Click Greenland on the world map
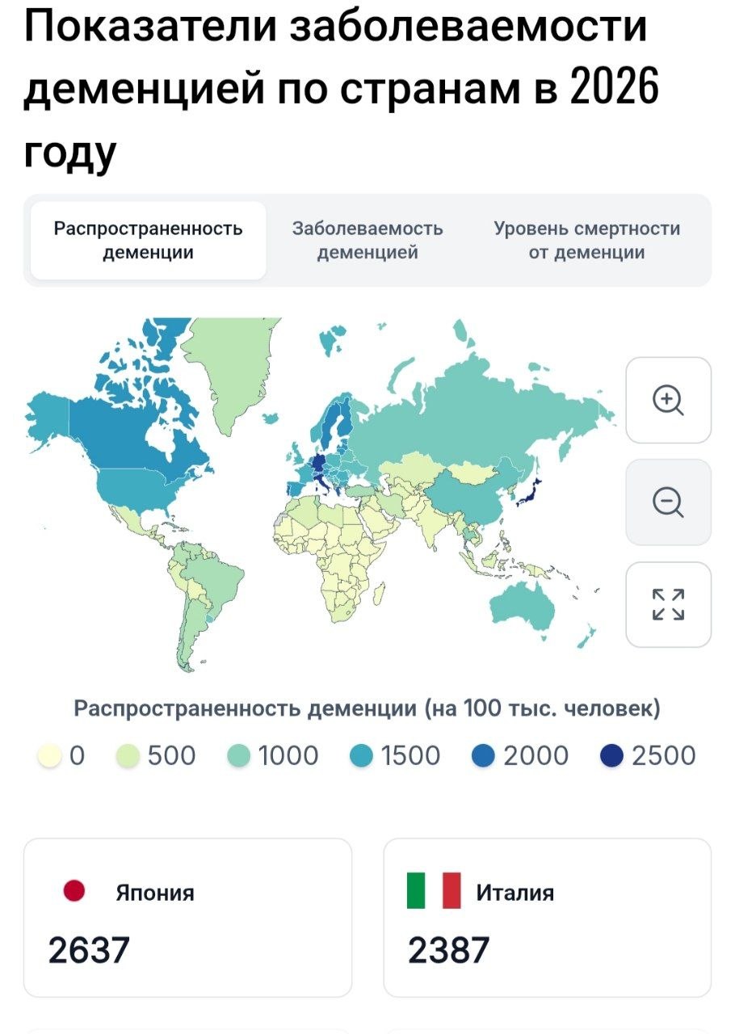Viewport: 735px width, 1034px height. (x=234, y=364)
